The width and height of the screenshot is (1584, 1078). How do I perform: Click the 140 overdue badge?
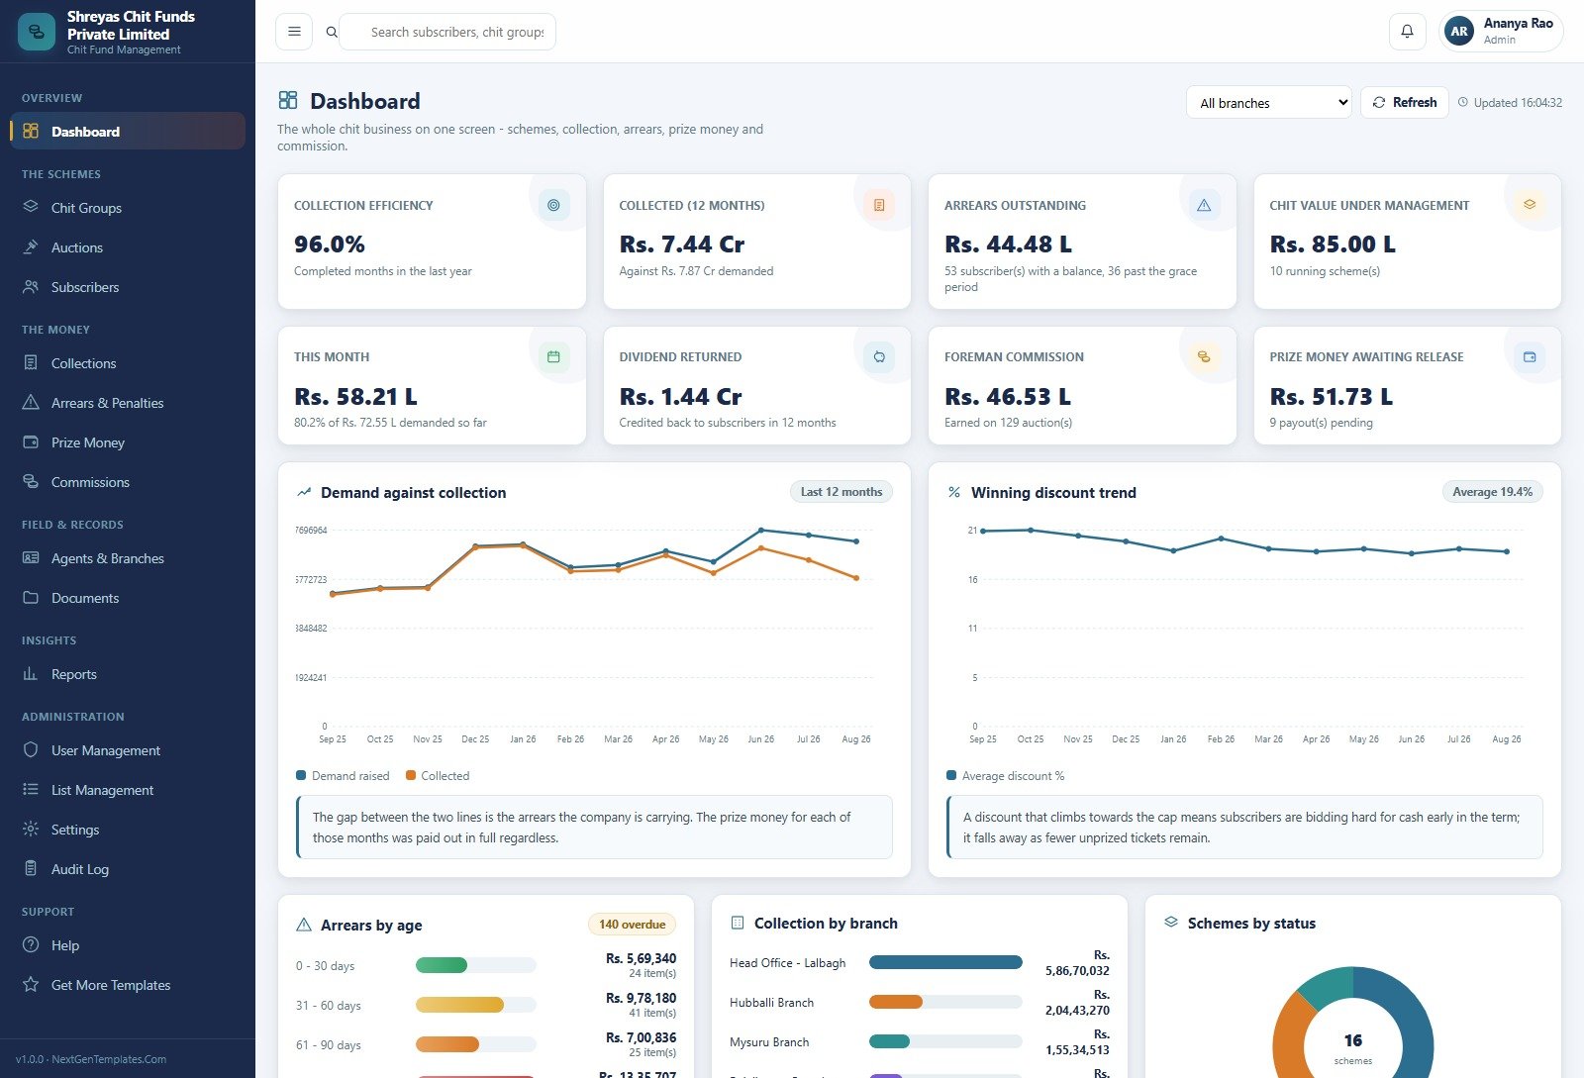pos(632,925)
